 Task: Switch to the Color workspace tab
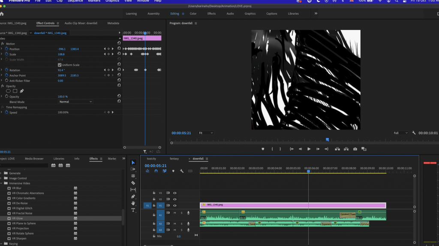[x=193, y=14]
